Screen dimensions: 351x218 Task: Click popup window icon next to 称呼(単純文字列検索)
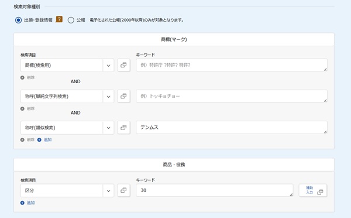click(x=123, y=97)
